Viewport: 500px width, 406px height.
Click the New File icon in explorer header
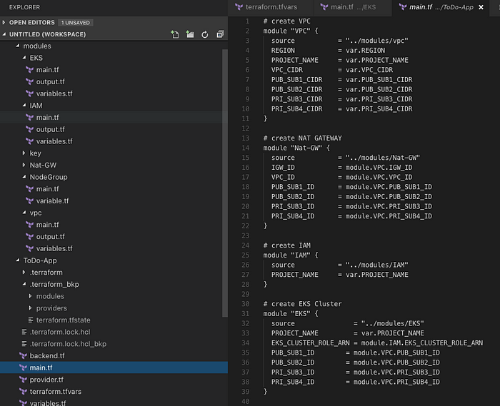(x=175, y=34)
